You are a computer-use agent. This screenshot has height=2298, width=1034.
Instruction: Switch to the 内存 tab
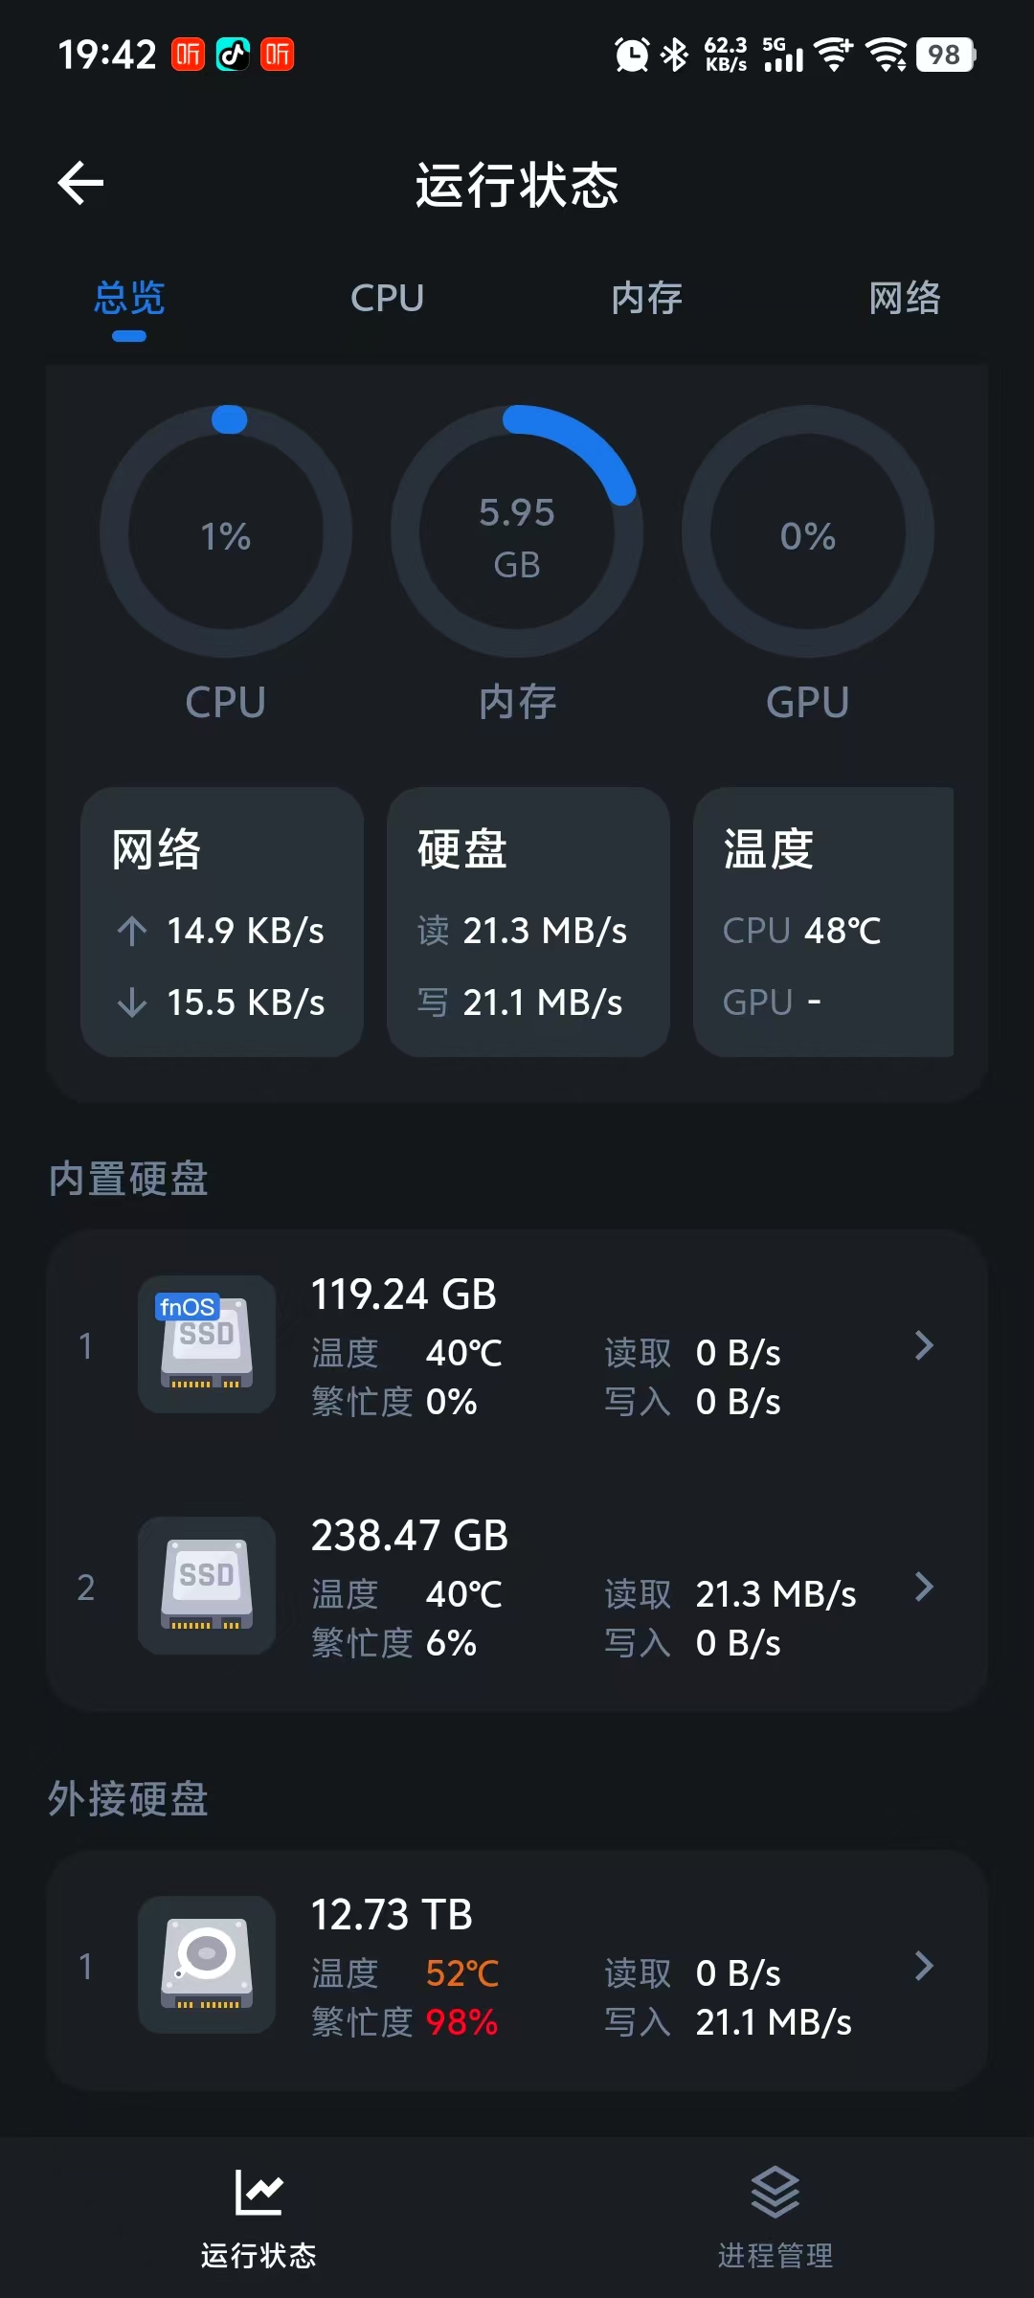click(646, 298)
